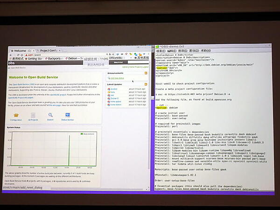Click the OBS-demo.txt window title
Viewport: 280px width, 210px height.
pyautogui.click(x=172, y=47)
